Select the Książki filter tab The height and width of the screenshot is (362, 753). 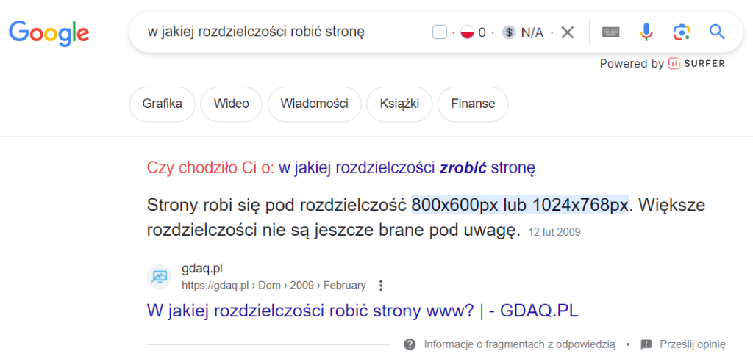399,104
